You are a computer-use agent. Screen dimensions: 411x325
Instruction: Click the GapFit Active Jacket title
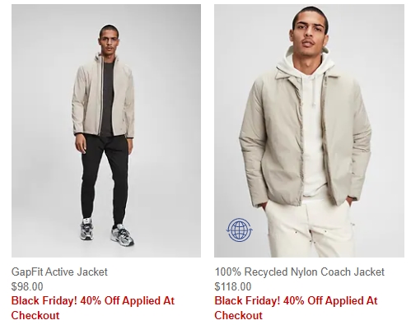59,272
